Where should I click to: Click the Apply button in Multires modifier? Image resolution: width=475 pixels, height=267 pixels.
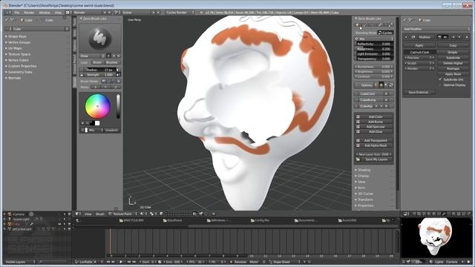point(419,45)
